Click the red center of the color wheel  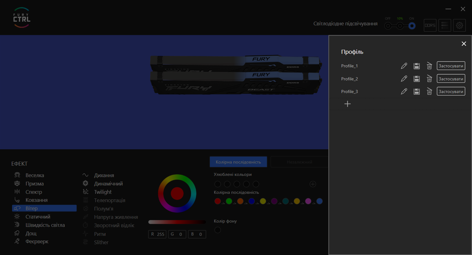point(177,193)
